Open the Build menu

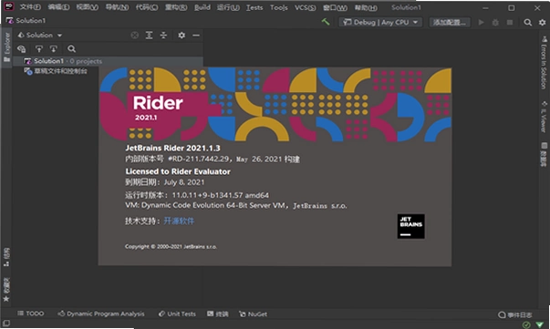click(202, 7)
